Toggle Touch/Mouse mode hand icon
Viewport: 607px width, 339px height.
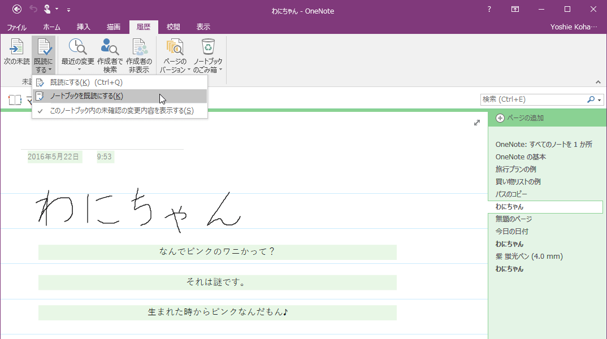47,9
